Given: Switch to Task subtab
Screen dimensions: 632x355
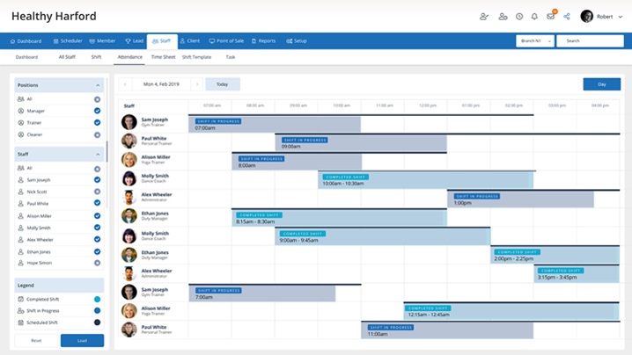Looking at the screenshot, I should click(231, 57).
